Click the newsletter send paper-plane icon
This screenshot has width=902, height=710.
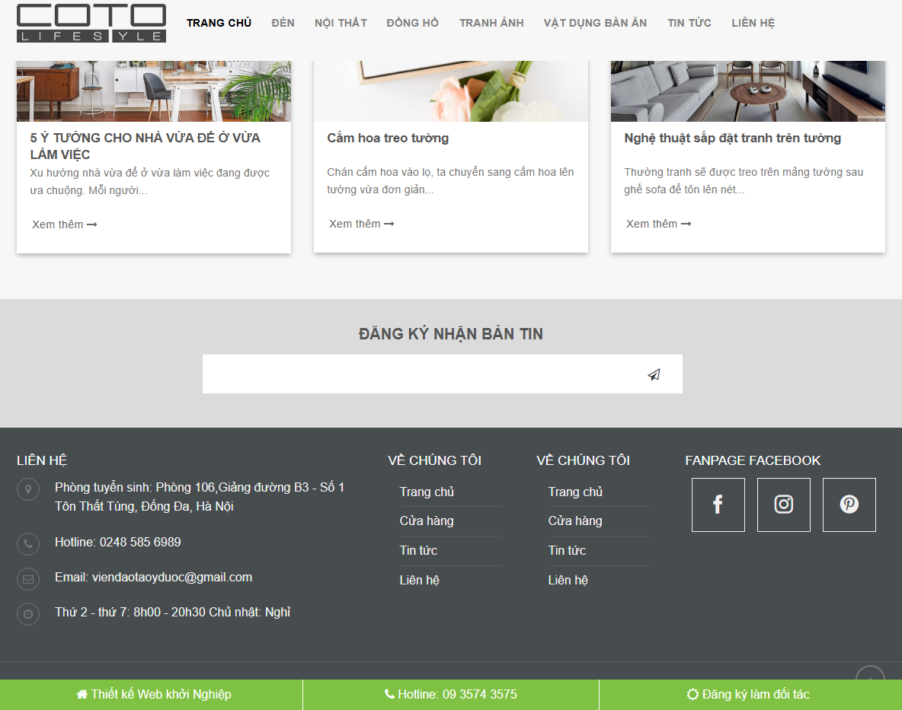click(x=654, y=374)
